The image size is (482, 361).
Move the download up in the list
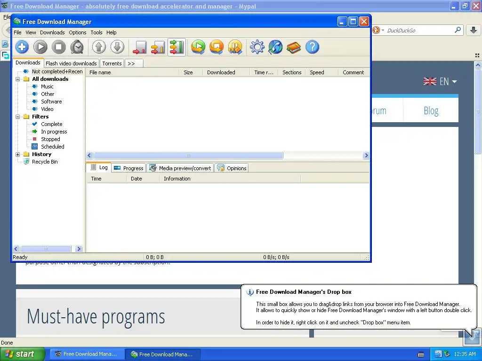coord(99,47)
